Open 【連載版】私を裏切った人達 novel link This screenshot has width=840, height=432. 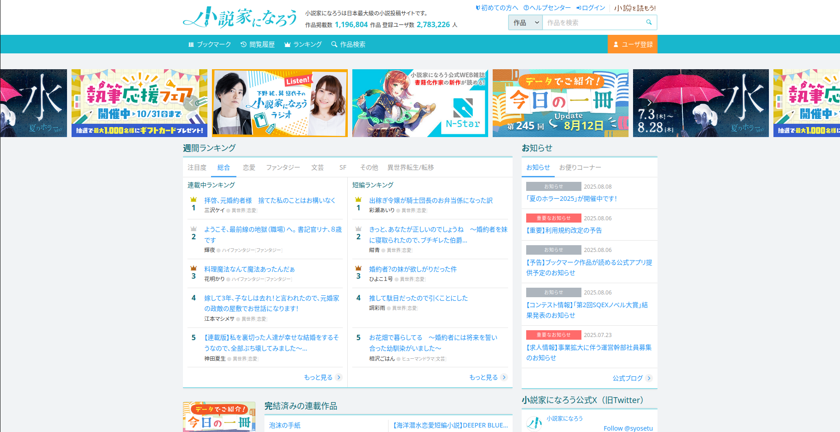pos(272,343)
